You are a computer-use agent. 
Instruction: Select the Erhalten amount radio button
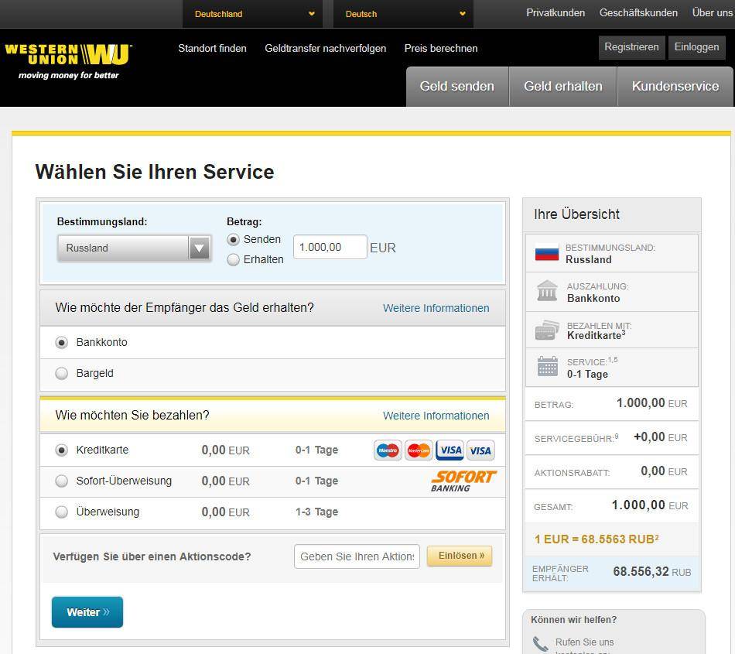[233, 260]
